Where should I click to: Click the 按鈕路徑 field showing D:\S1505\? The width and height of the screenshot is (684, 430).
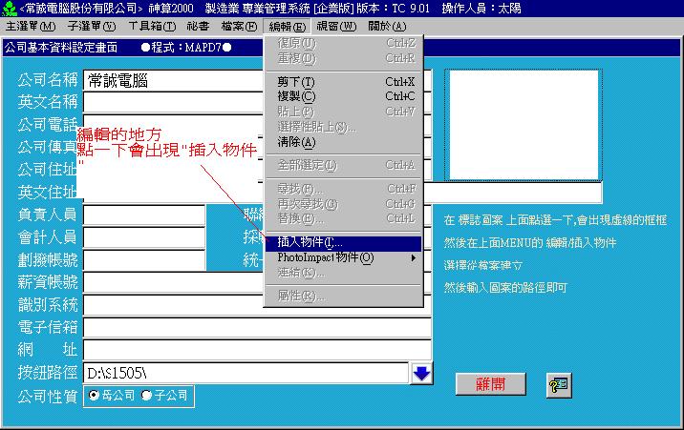pyautogui.click(x=246, y=373)
